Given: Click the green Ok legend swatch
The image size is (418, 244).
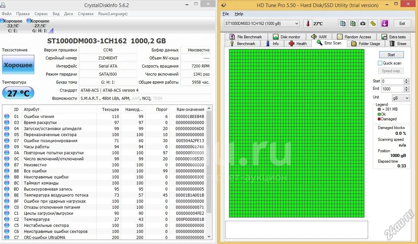Looking at the screenshot, I should [x=379, y=114].
